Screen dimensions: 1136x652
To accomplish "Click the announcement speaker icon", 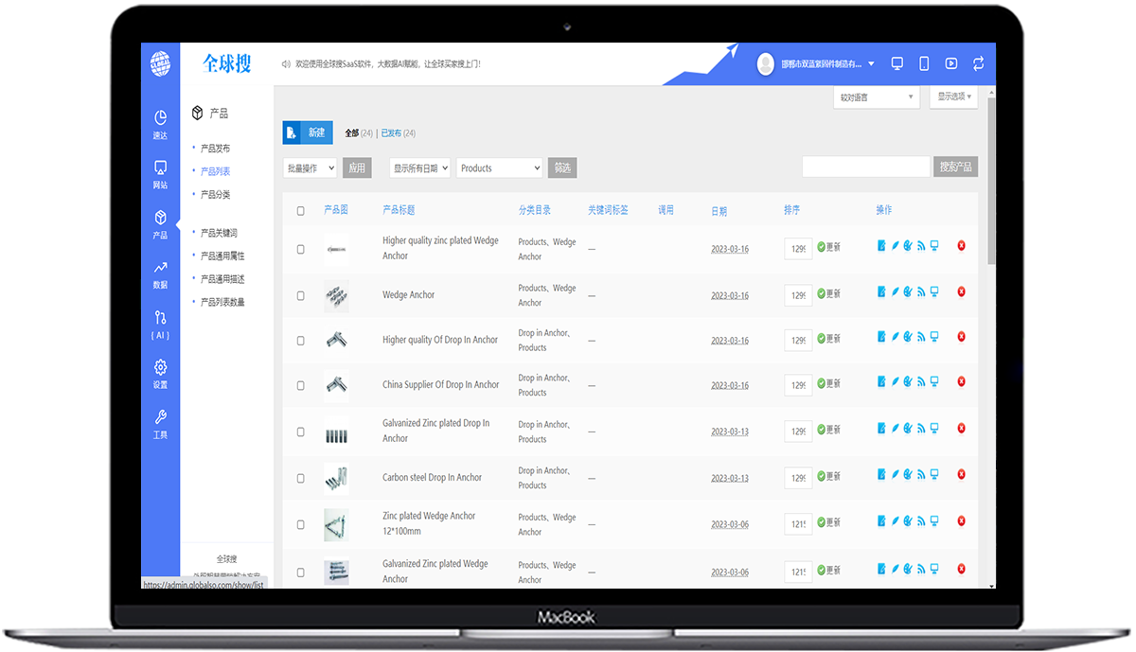I will pos(286,64).
